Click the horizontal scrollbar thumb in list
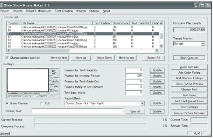This screenshot has width=213, height=138. (40, 50)
